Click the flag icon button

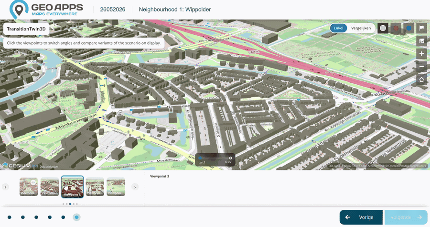pyautogui.click(x=421, y=28)
